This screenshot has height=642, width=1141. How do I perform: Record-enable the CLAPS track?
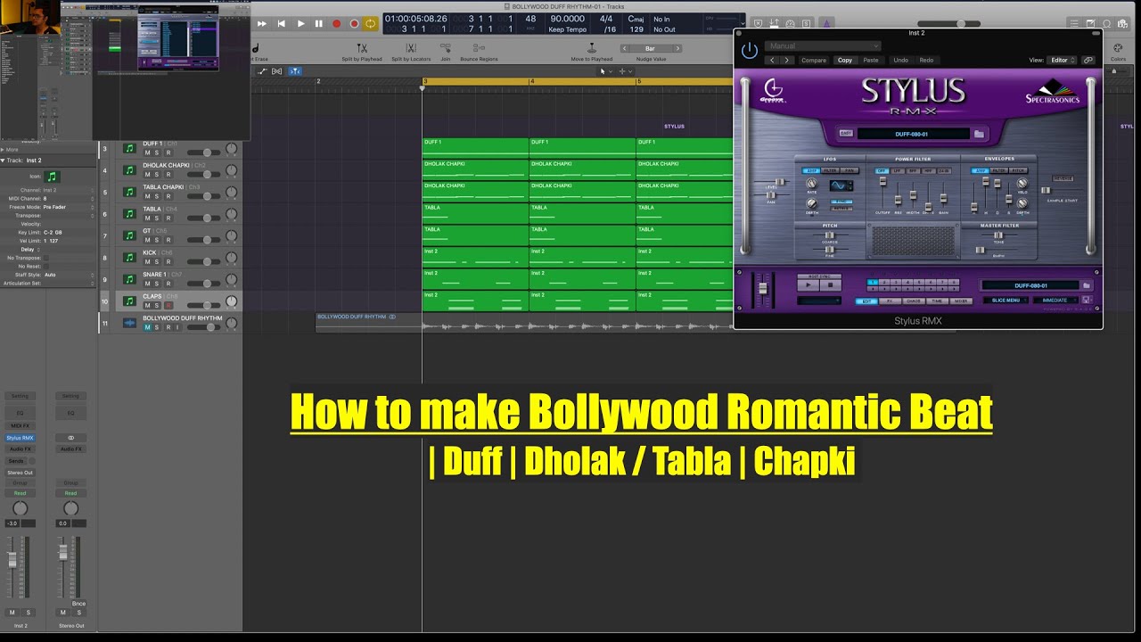coord(168,306)
